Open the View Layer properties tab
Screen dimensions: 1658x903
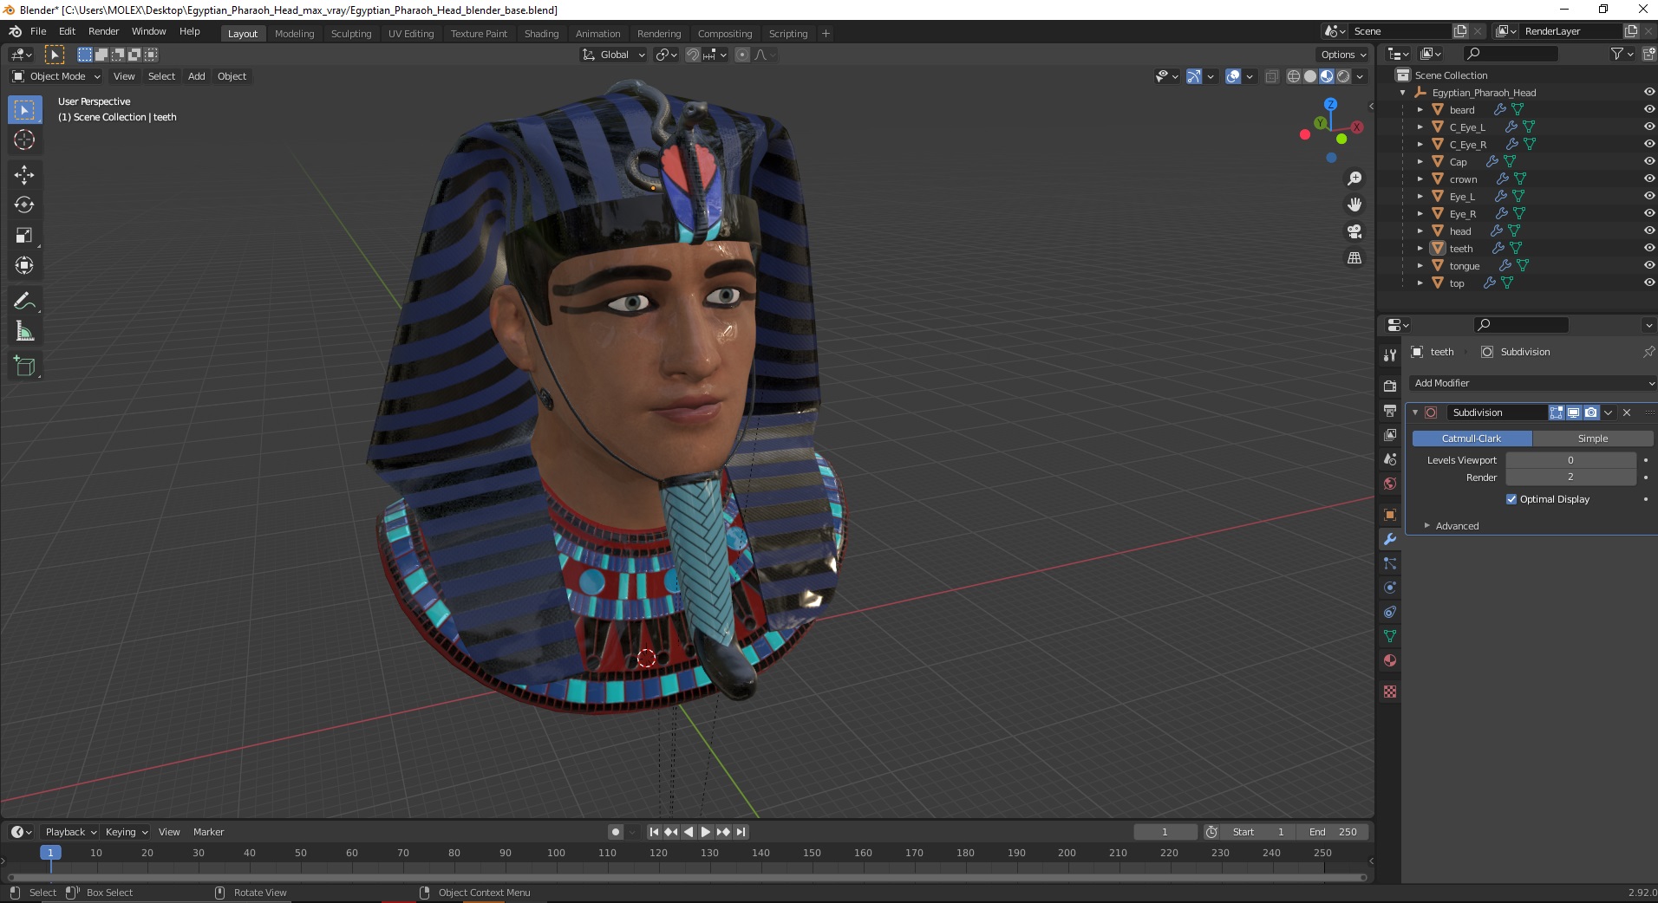click(x=1390, y=435)
